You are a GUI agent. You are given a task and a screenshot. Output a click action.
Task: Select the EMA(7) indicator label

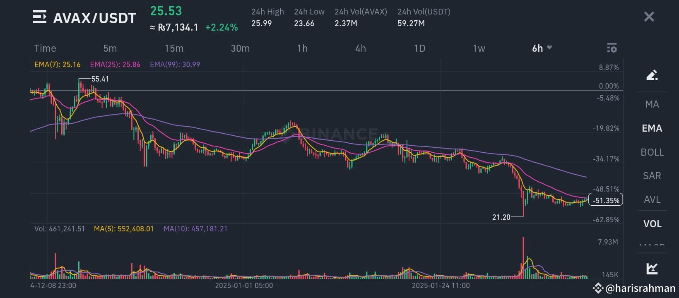58,64
